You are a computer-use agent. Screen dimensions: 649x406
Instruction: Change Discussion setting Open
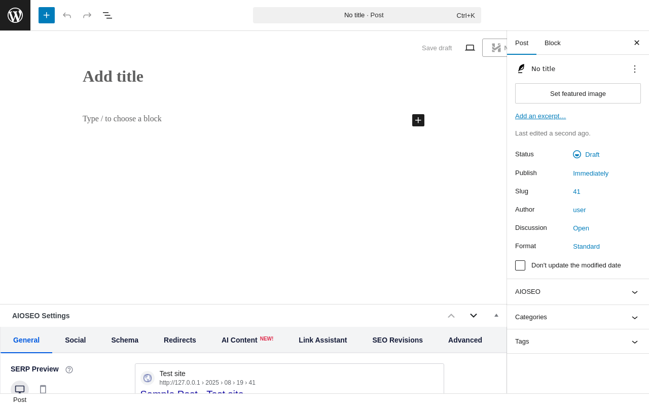click(581, 228)
